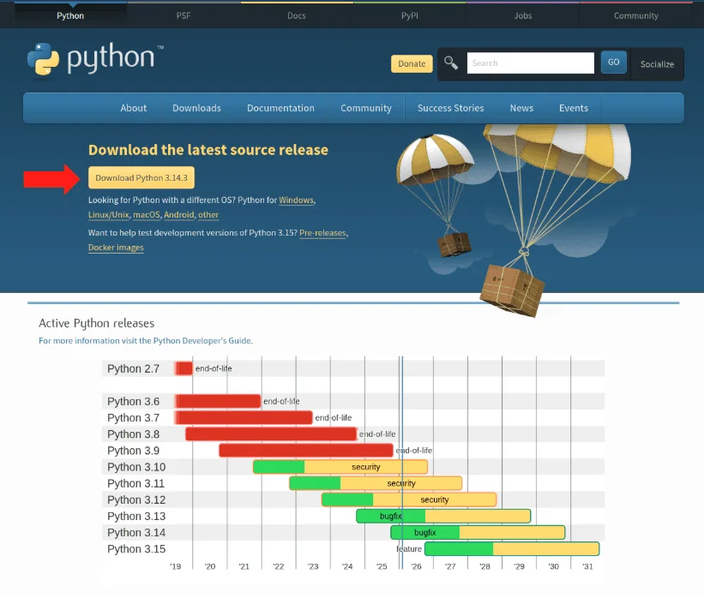The width and height of the screenshot is (704, 598).
Task: Click the GO search button
Action: pyautogui.click(x=613, y=63)
